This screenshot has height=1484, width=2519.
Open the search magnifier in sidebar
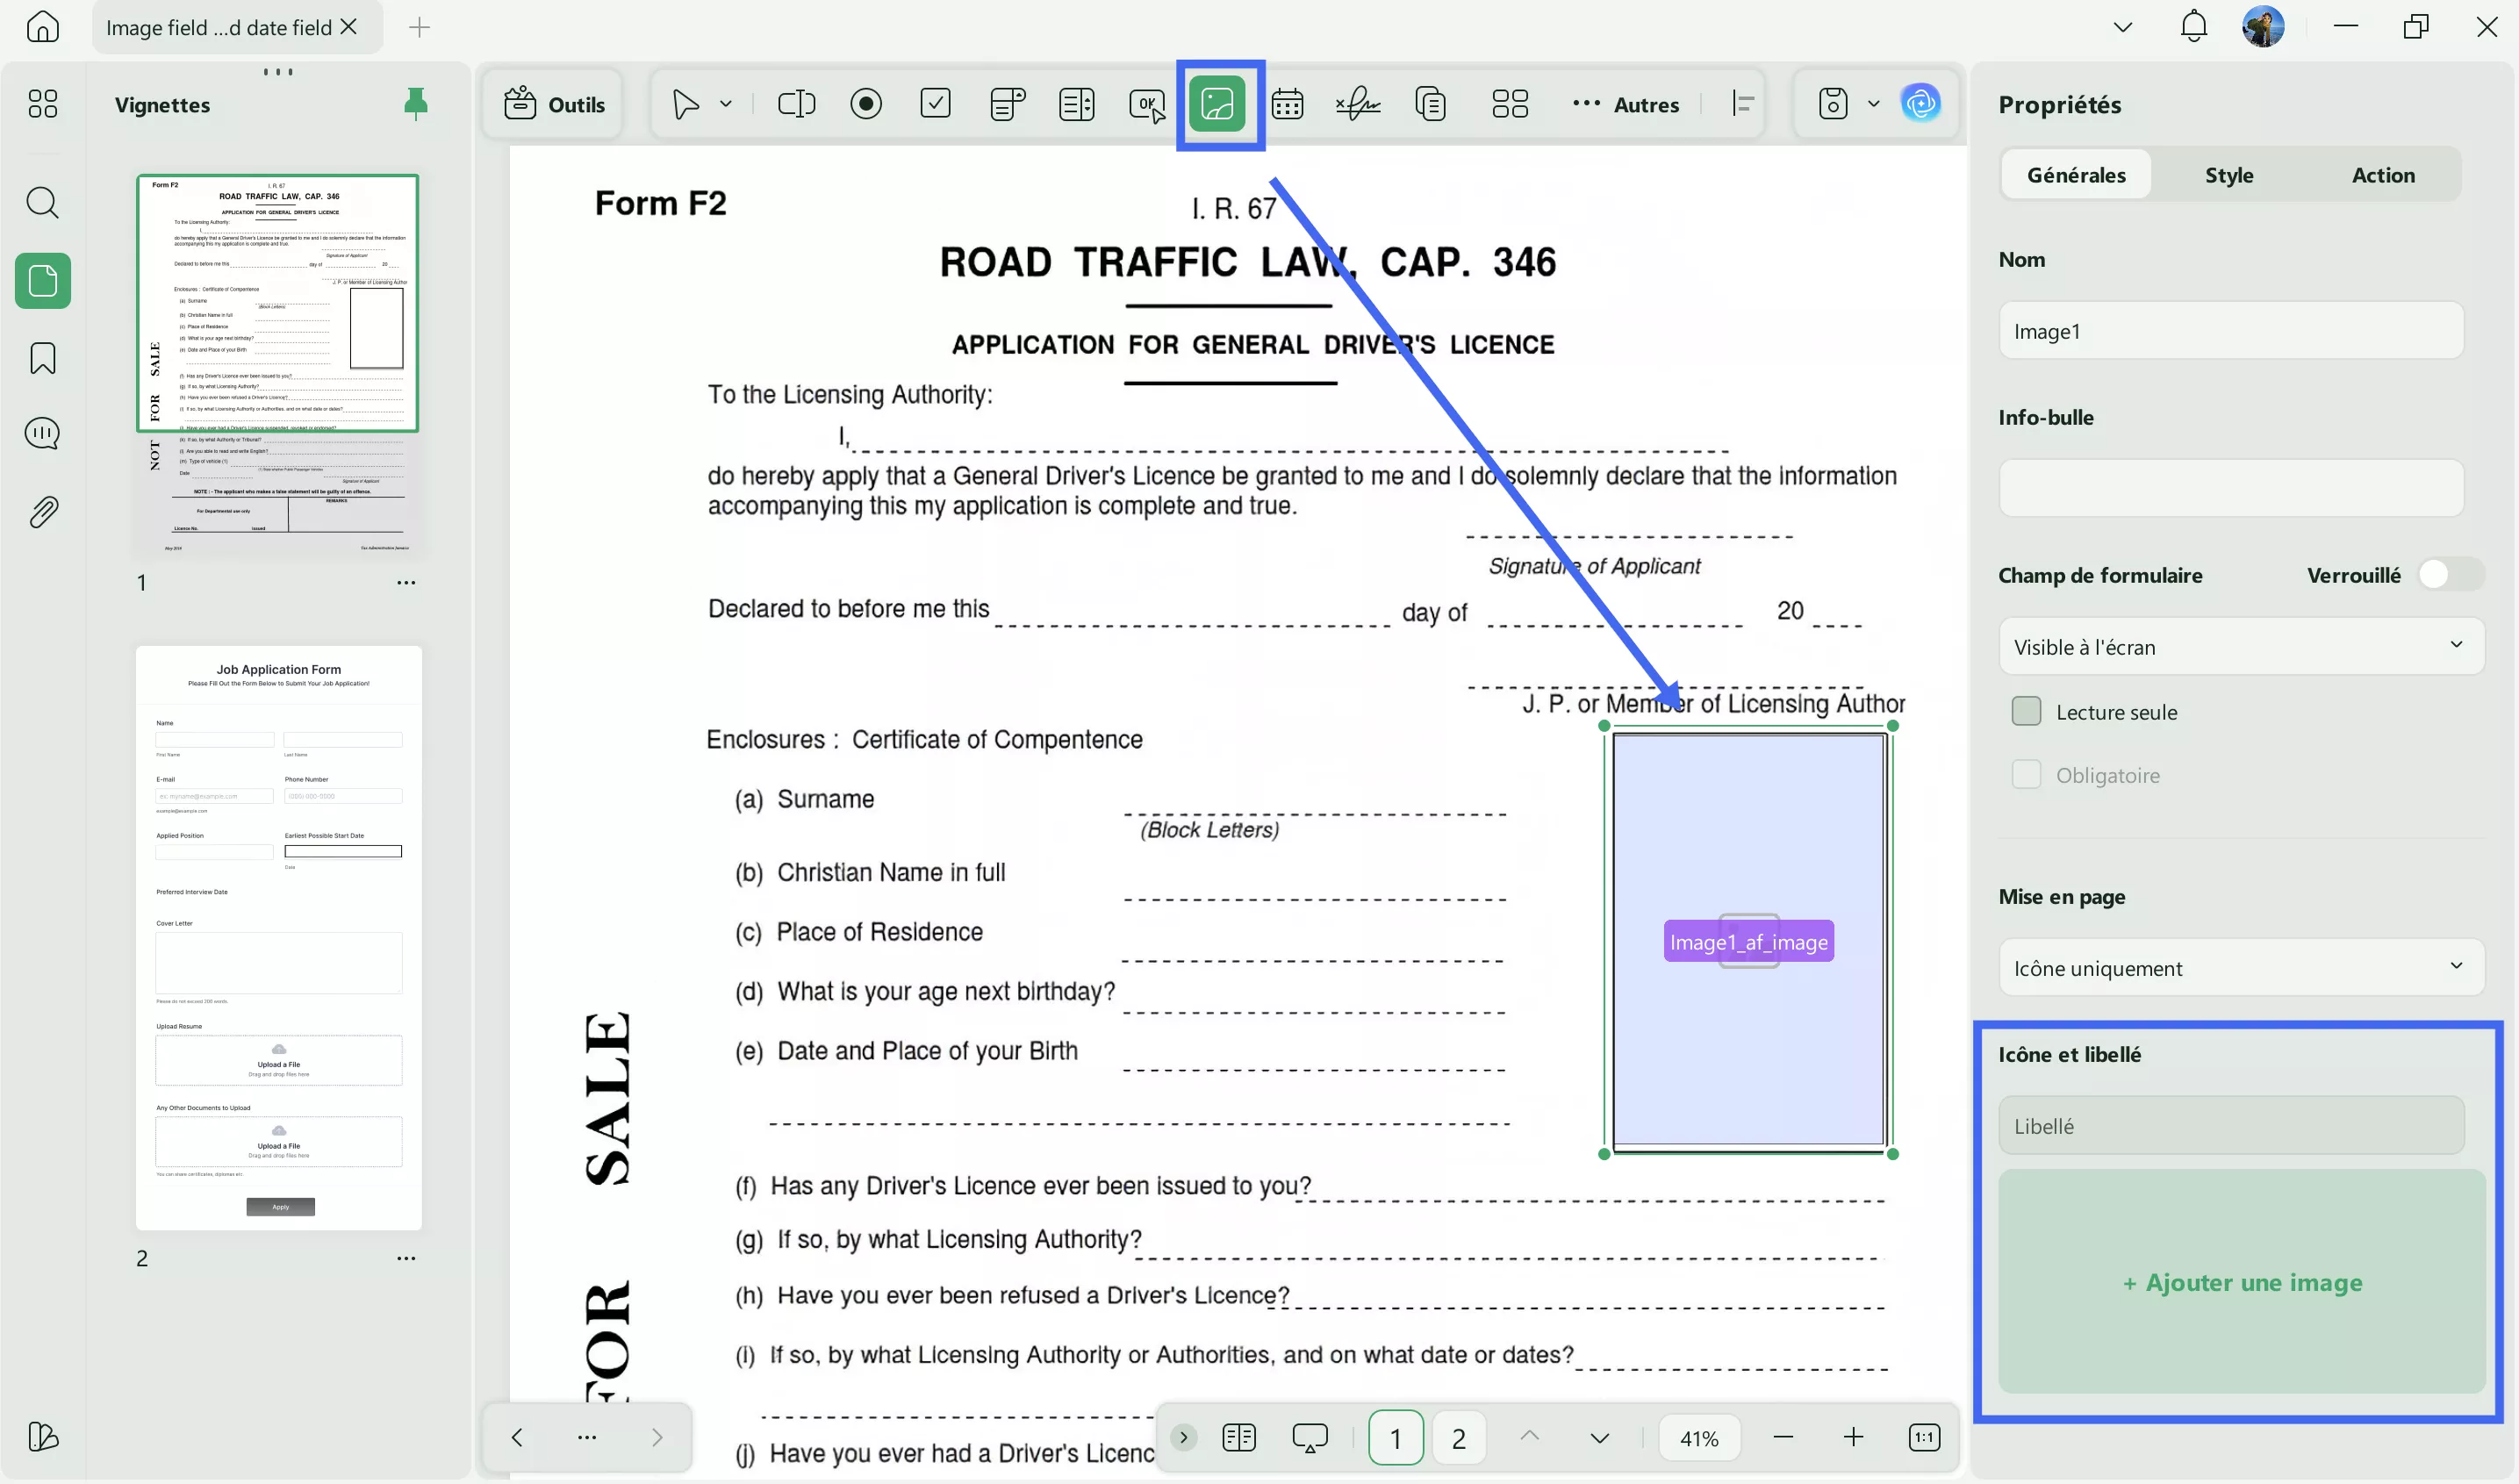(43, 203)
